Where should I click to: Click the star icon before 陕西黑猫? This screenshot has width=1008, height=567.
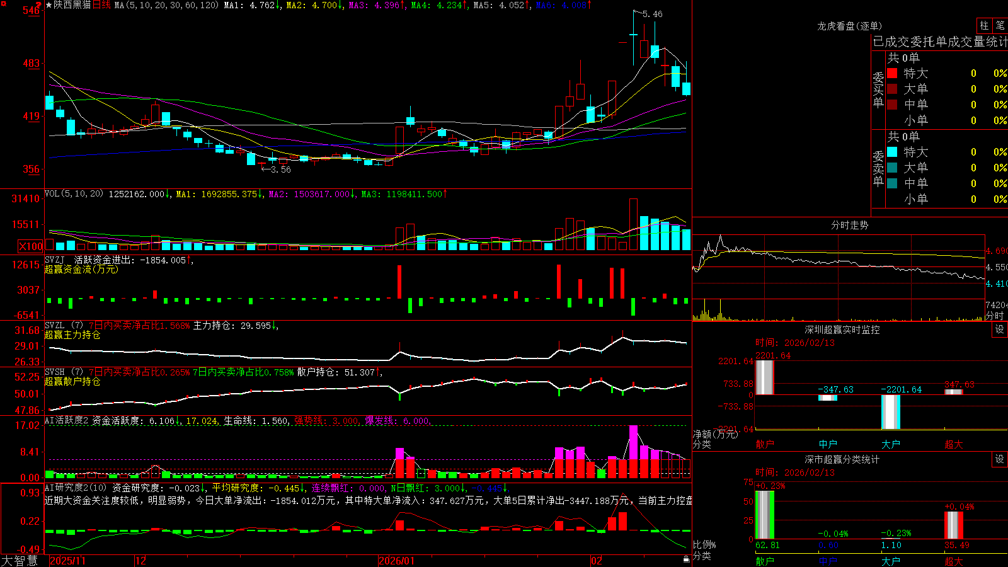(49, 5)
